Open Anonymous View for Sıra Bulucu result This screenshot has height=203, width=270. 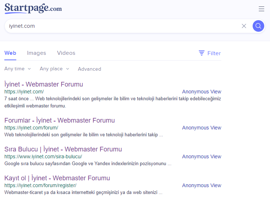point(202,156)
